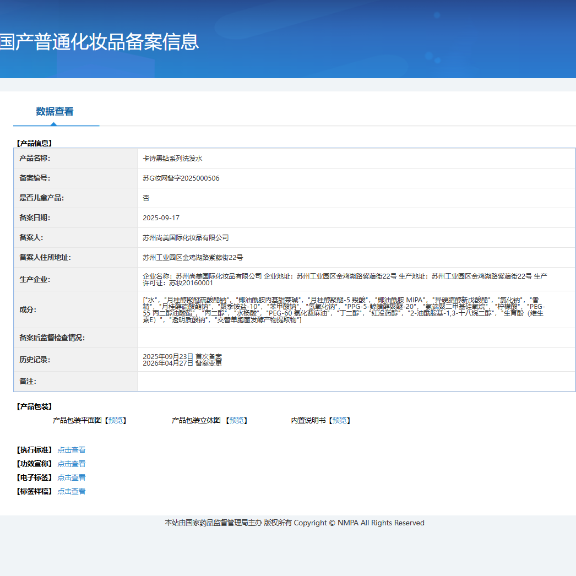This screenshot has height=576, width=576.
Task: Click the 【产品包装】 section heading
Action: (35, 406)
